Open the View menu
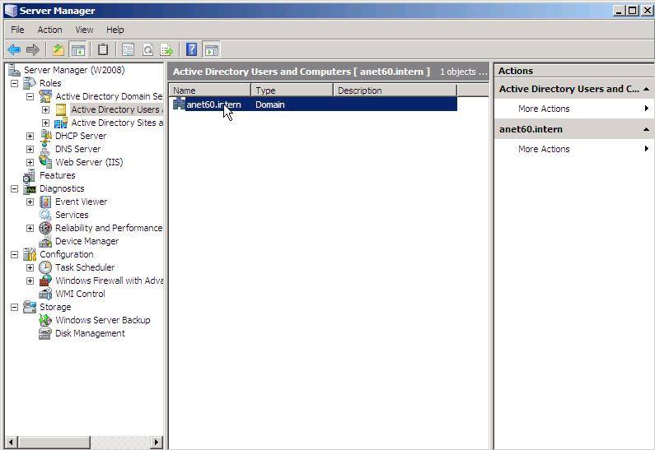 click(84, 30)
